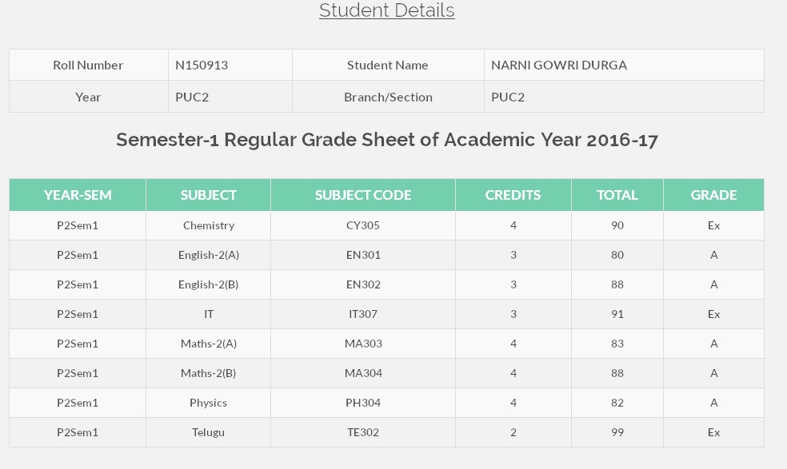Click subject code MA304

pyautogui.click(x=363, y=374)
